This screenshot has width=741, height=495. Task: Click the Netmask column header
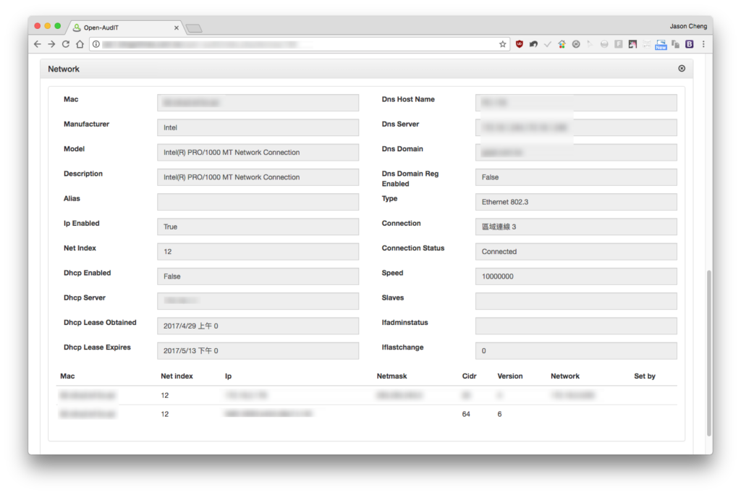[x=391, y=376]
